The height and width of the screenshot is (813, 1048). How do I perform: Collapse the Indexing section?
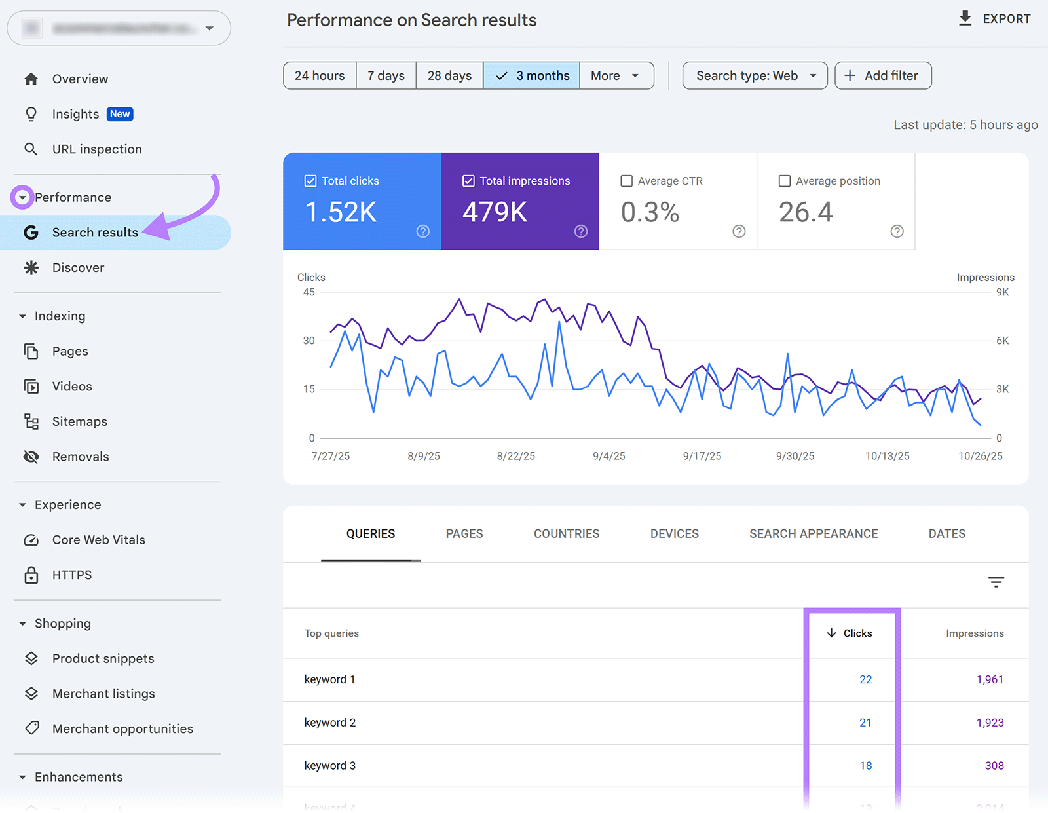[24, 316]
